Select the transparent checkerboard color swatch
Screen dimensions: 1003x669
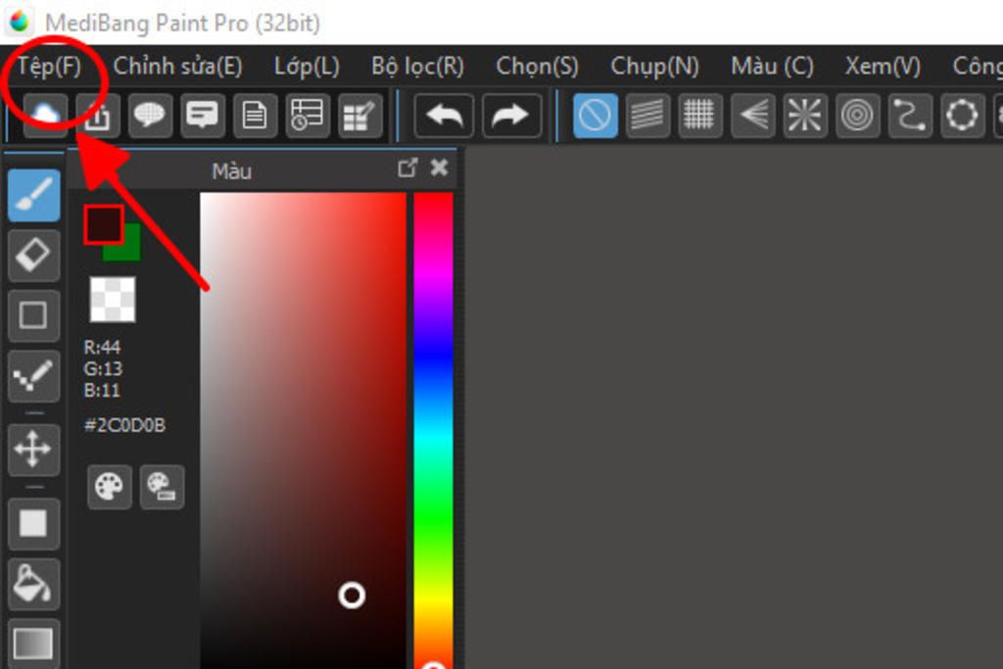[113, 300]
